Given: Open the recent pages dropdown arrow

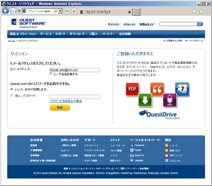Looking at the screenshot, I should point(19,11).
